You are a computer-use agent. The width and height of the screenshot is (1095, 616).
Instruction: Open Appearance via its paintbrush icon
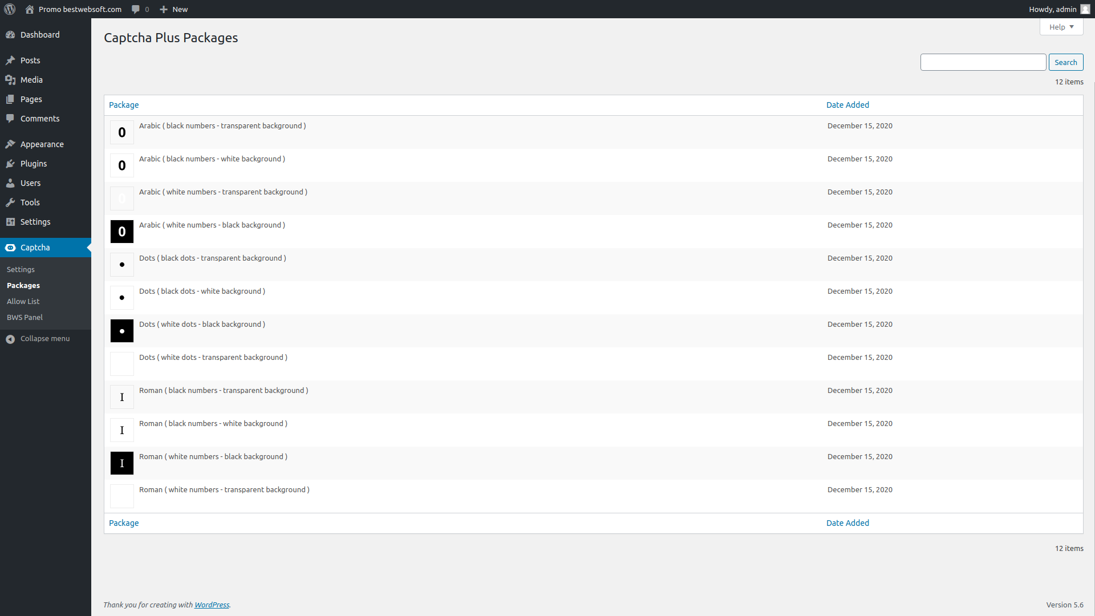tap(10, 144)
